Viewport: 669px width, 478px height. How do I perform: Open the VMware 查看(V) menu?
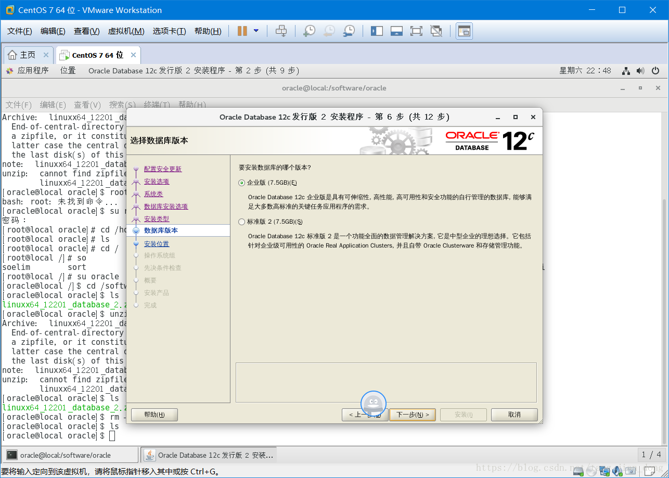point(86,31)
